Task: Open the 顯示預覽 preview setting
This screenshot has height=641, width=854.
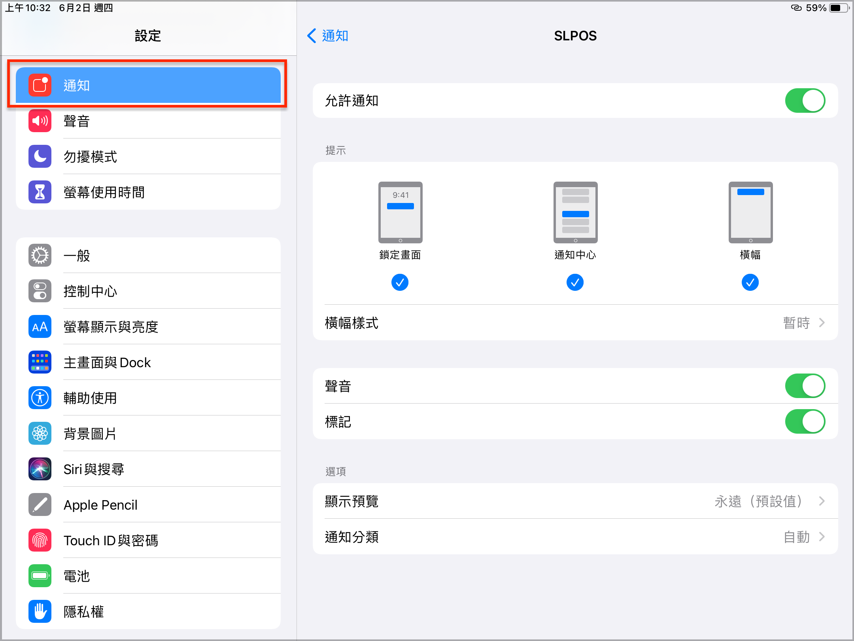Action: pos(575,501)
